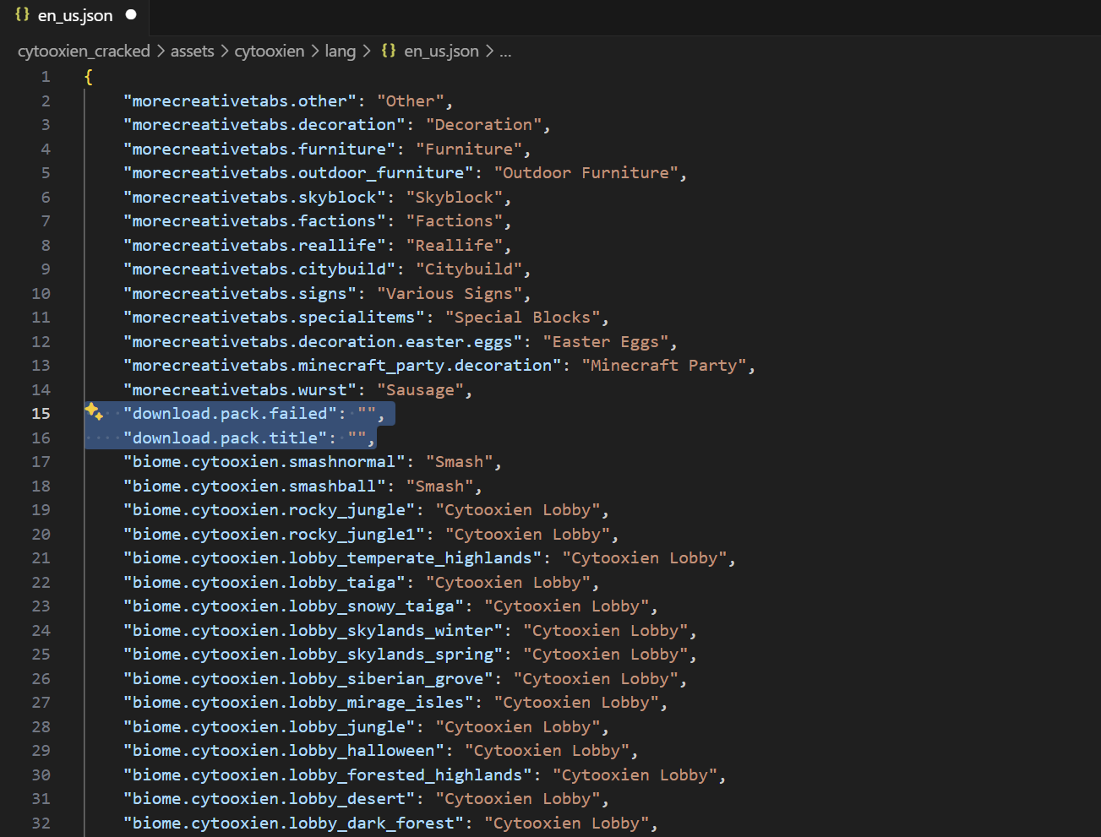Expand the cytooxien breadcrumb after assets
The width and height of the screenshot is (1101, 837).
pos(269,51)
